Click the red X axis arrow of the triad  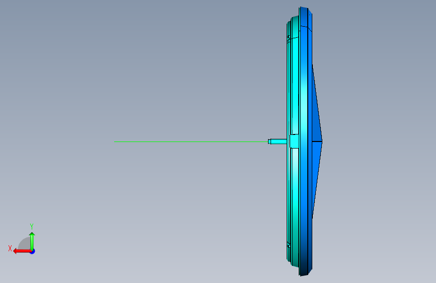tap(22, 251)
